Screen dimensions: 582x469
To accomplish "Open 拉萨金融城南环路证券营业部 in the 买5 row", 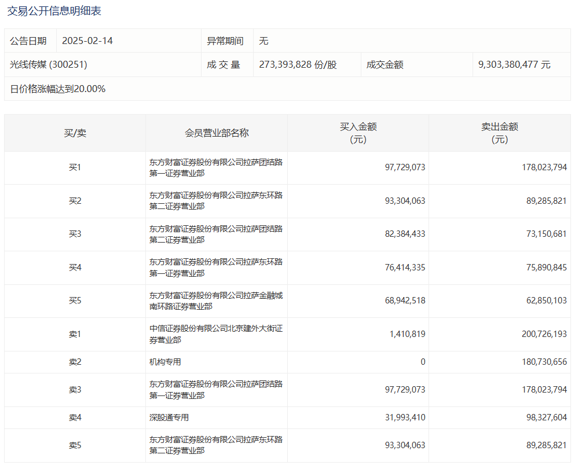I will [x=216, y=301].
